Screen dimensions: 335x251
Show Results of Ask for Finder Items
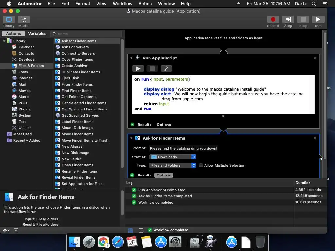coord(144,175)
